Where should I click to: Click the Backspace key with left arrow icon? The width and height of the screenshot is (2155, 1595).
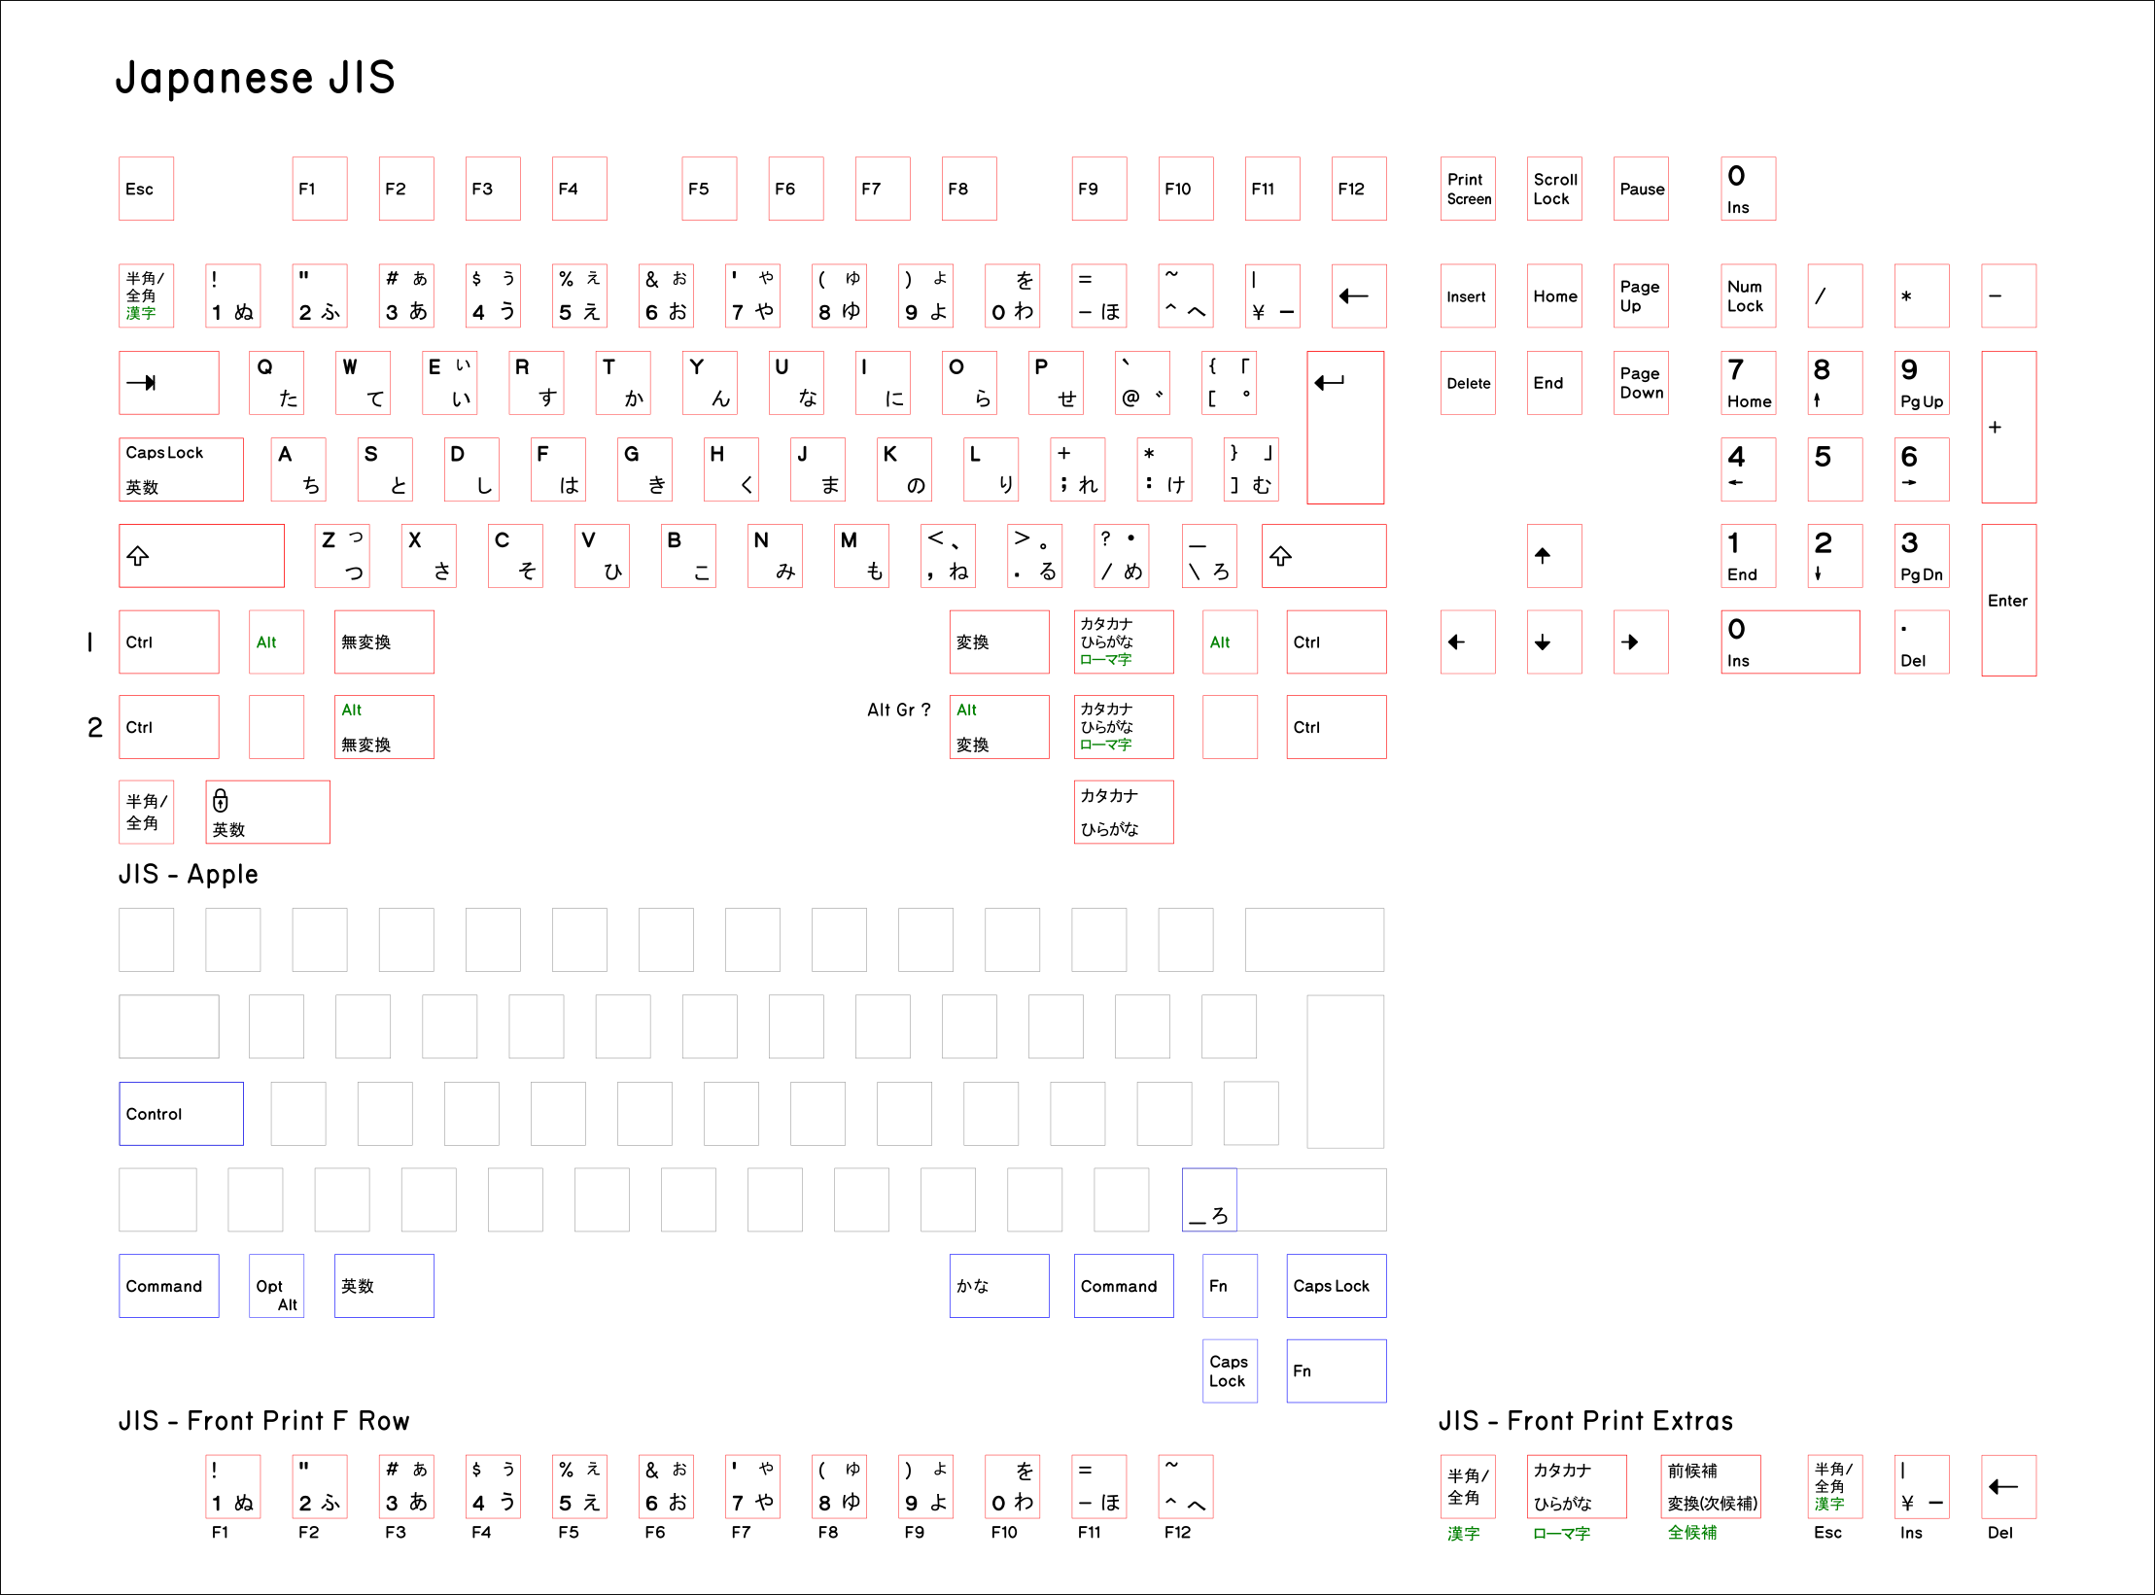(x=1358, y=296)
